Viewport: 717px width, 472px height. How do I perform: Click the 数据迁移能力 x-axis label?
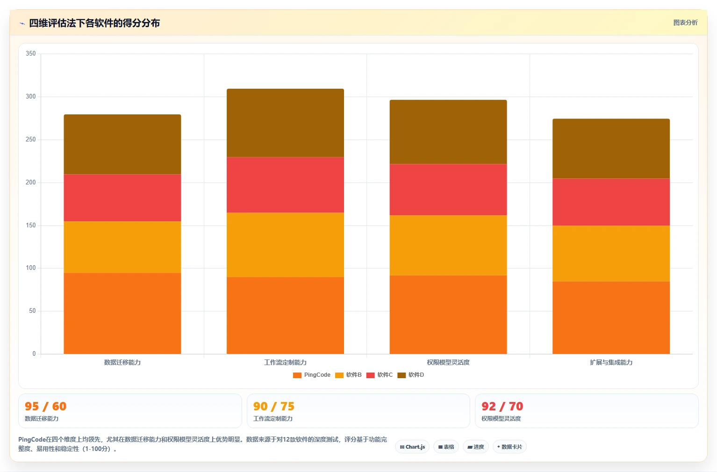tap(122, 362)
